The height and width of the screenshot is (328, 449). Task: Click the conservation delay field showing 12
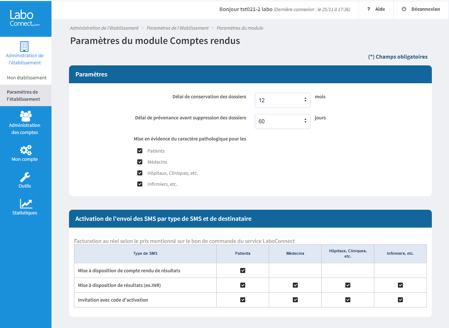coord(283,100)
